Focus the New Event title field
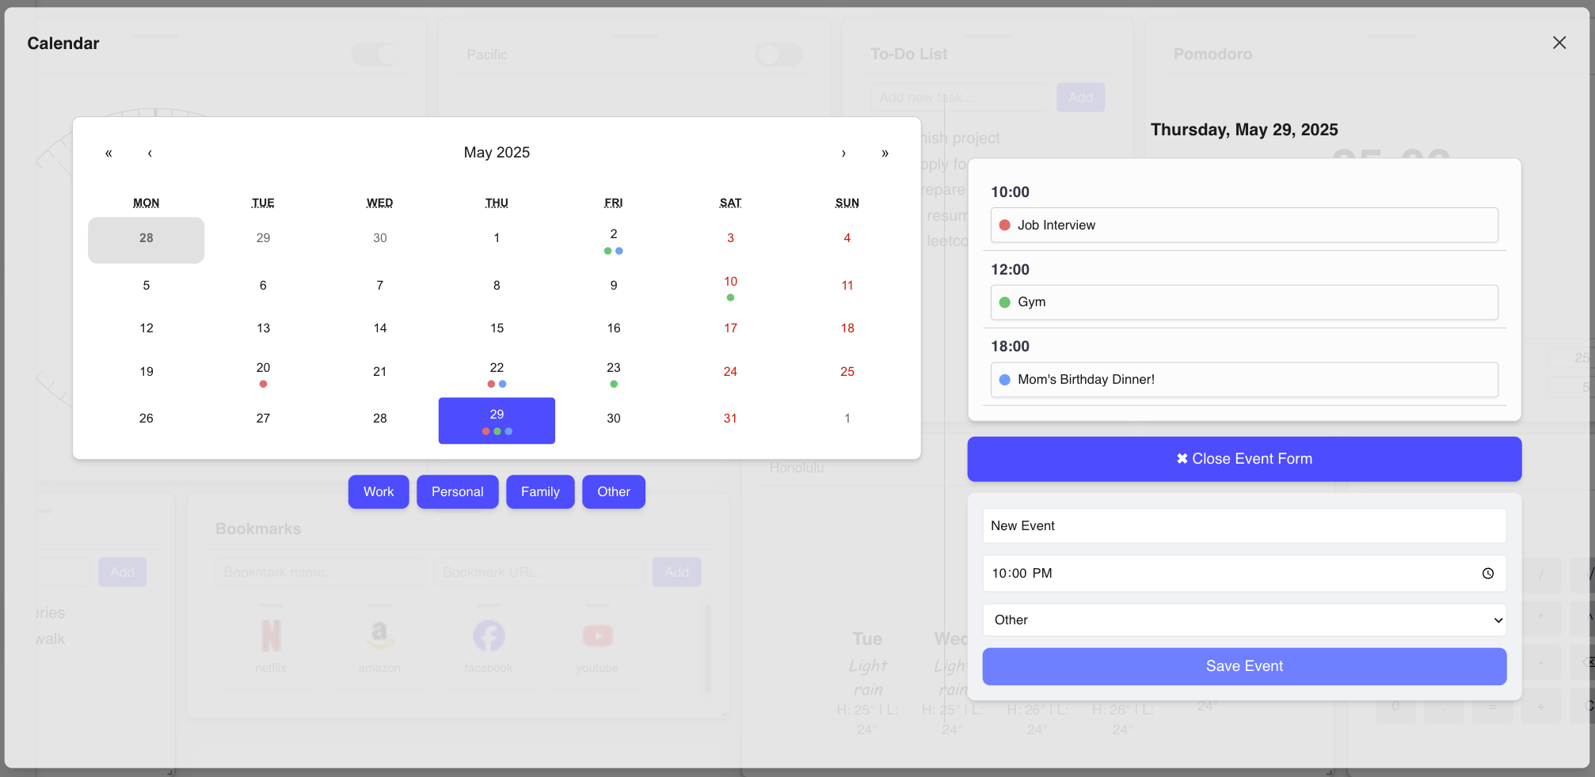 1243,526
